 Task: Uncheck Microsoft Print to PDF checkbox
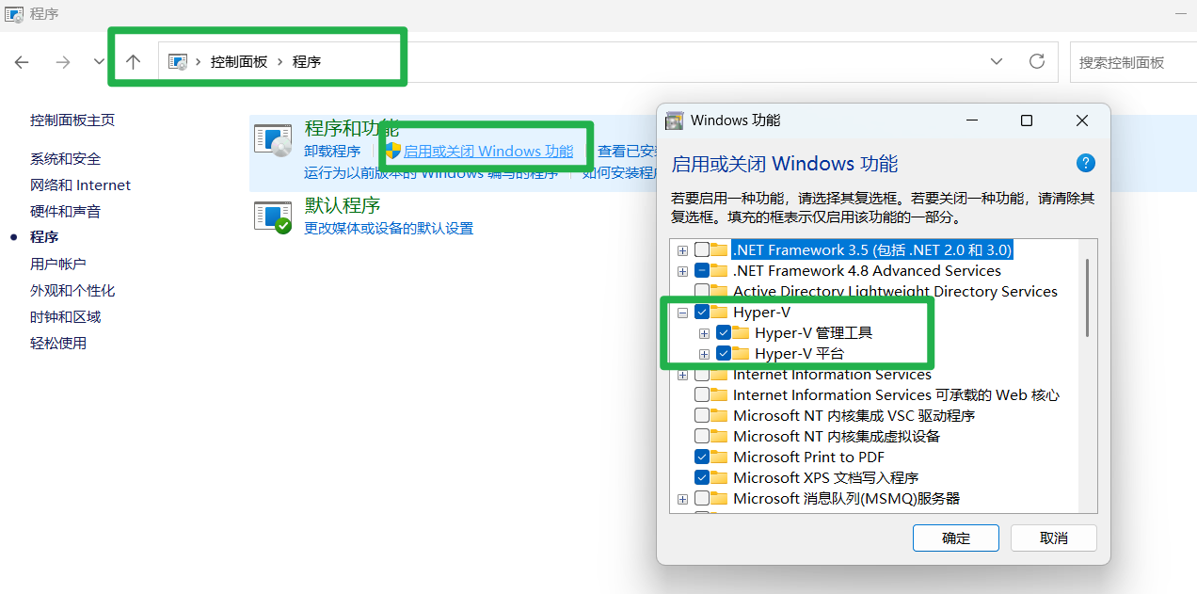click(702, 458)
